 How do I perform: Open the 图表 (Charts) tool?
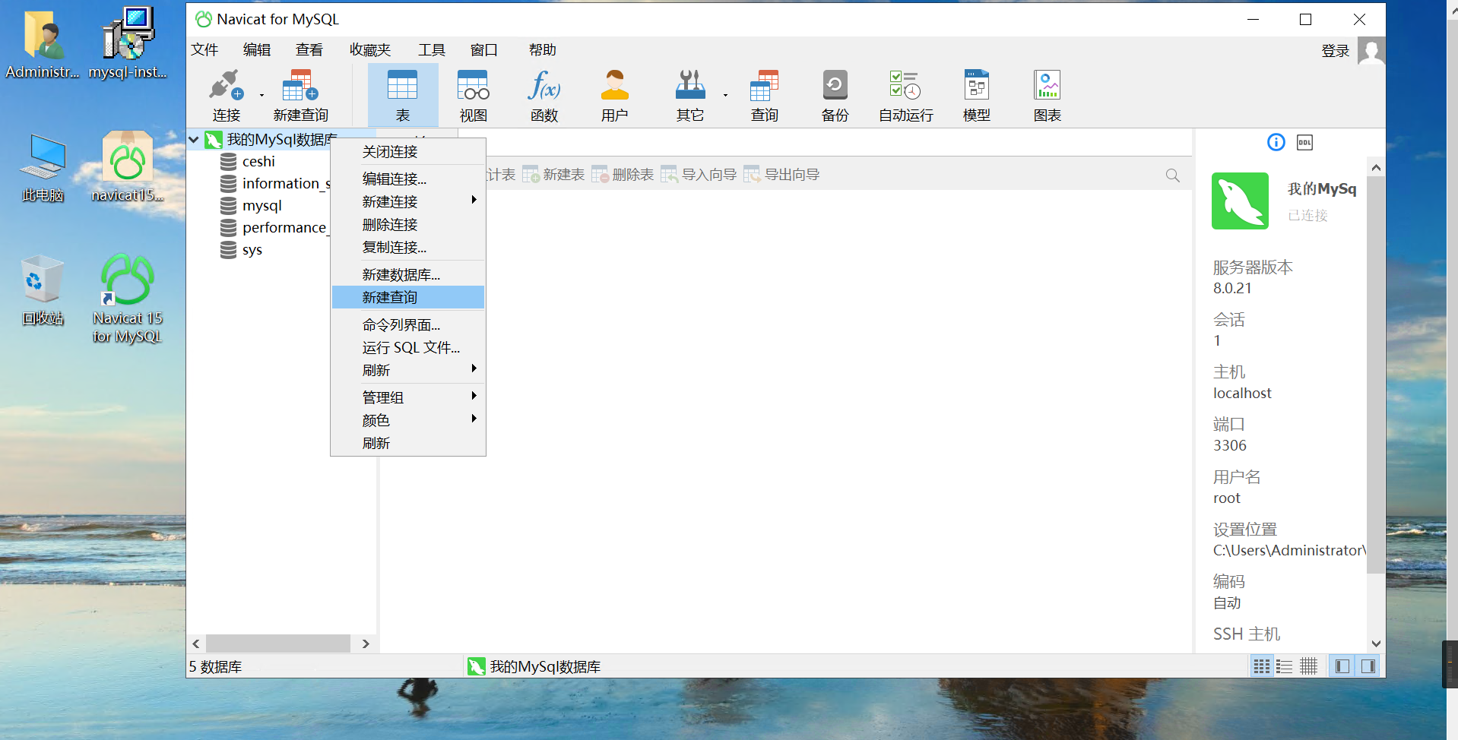tap(1047, 96)
